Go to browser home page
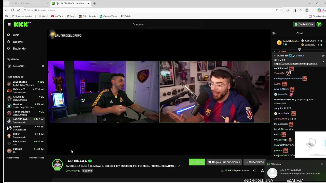The height and width of the screenshot is (183, 326). click(x=19, y=10)
